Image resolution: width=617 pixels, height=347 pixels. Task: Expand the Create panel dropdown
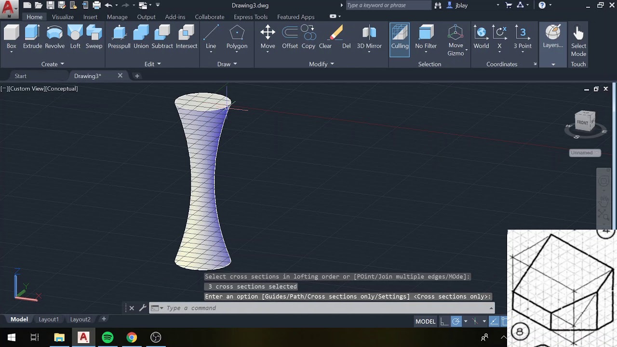point(53,64)
